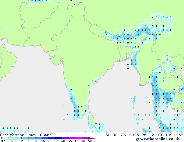Click the 10–15 mm blue legend swatch
The height and width of the screenshot is (142, 184).
(x=39, y=138)
